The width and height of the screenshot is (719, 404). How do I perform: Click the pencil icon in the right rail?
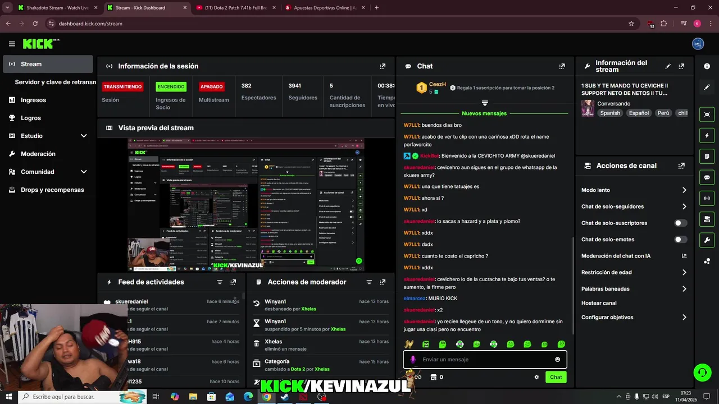point(707,87)
